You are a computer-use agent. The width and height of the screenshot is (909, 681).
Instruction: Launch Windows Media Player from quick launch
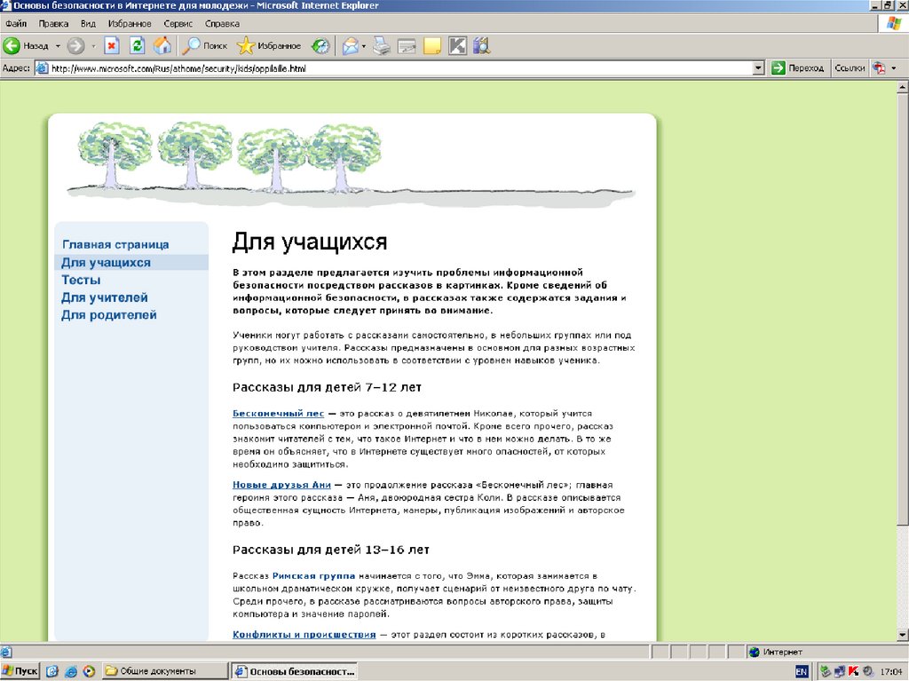pyautogui.click(x=89, y=671)
